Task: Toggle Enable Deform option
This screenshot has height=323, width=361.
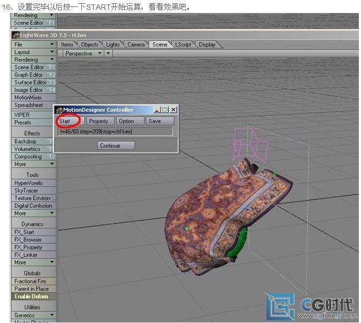Action: pyautogui.click(x=34, y=297)
